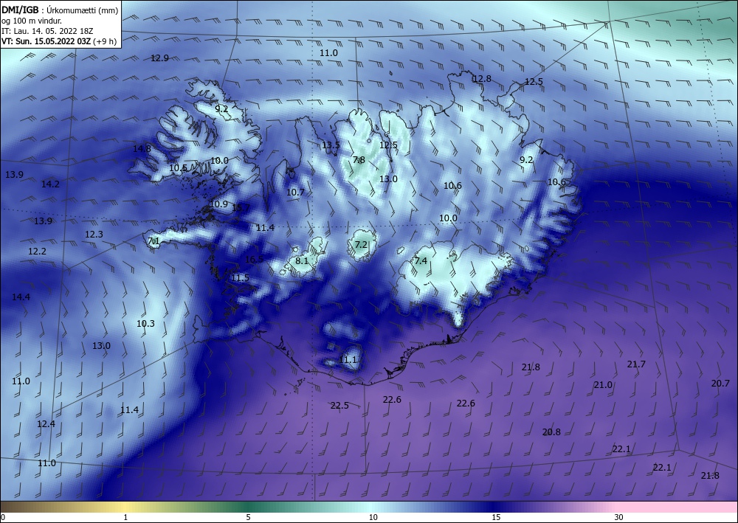Click the '30' tick on the color scale

tap(618, 517)
